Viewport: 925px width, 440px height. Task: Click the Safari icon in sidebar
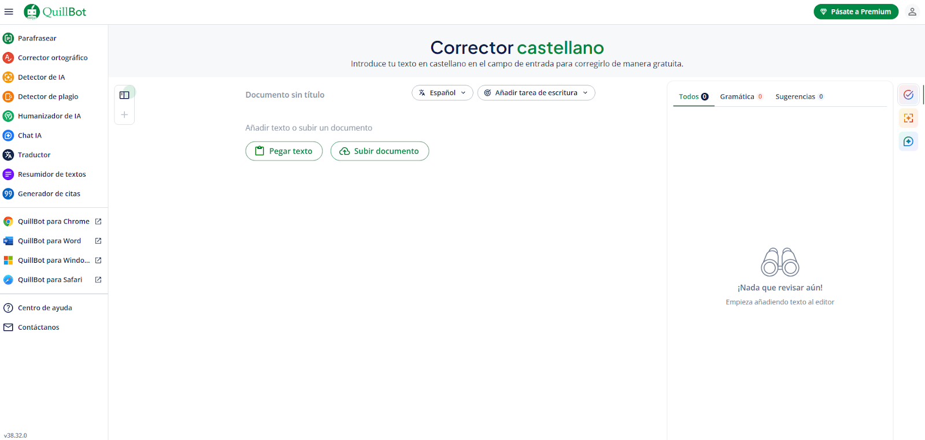pyautogui.click(x=8, y=279)
